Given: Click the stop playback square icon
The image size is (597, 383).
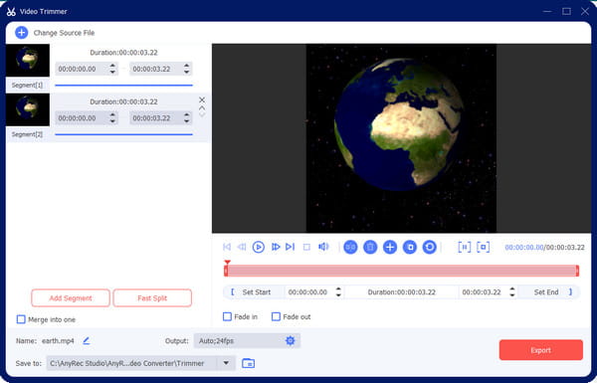Looking at the screenshot, I should 306,248.
